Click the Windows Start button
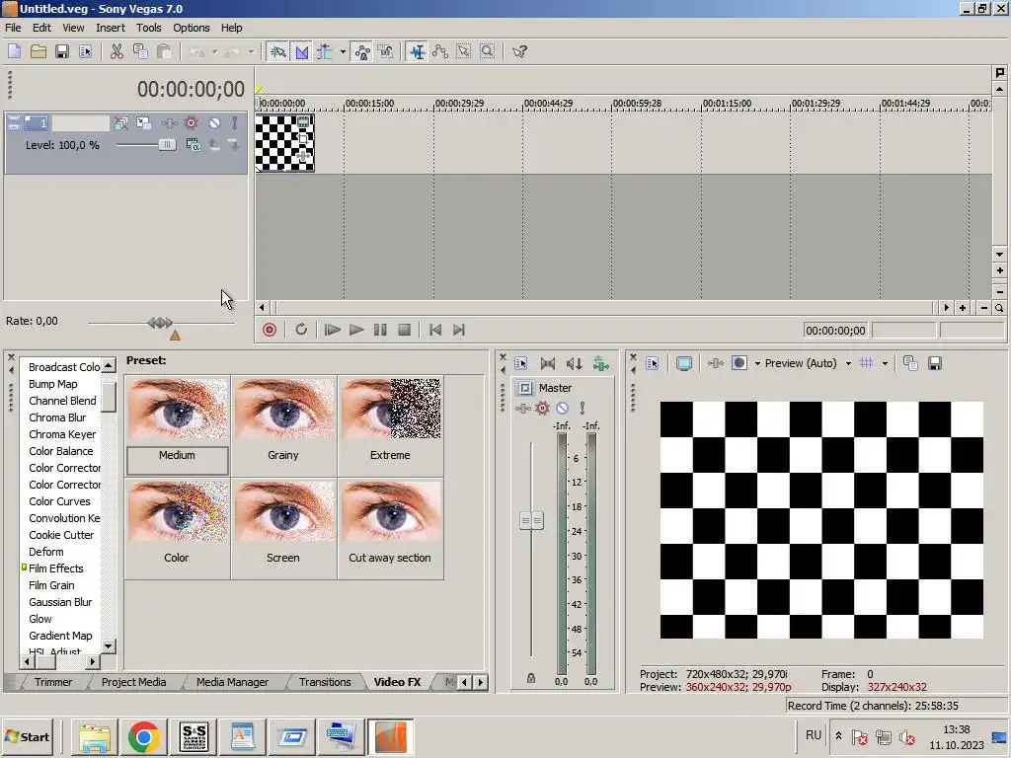This screenshot has width=1011, height=758. [x=28, y=737]
